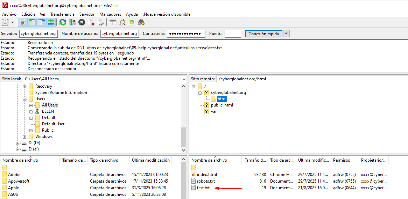Viewport: 408px width, 199px height.
Task: Sort local files by Última modificación
Action: coord(151,160)
